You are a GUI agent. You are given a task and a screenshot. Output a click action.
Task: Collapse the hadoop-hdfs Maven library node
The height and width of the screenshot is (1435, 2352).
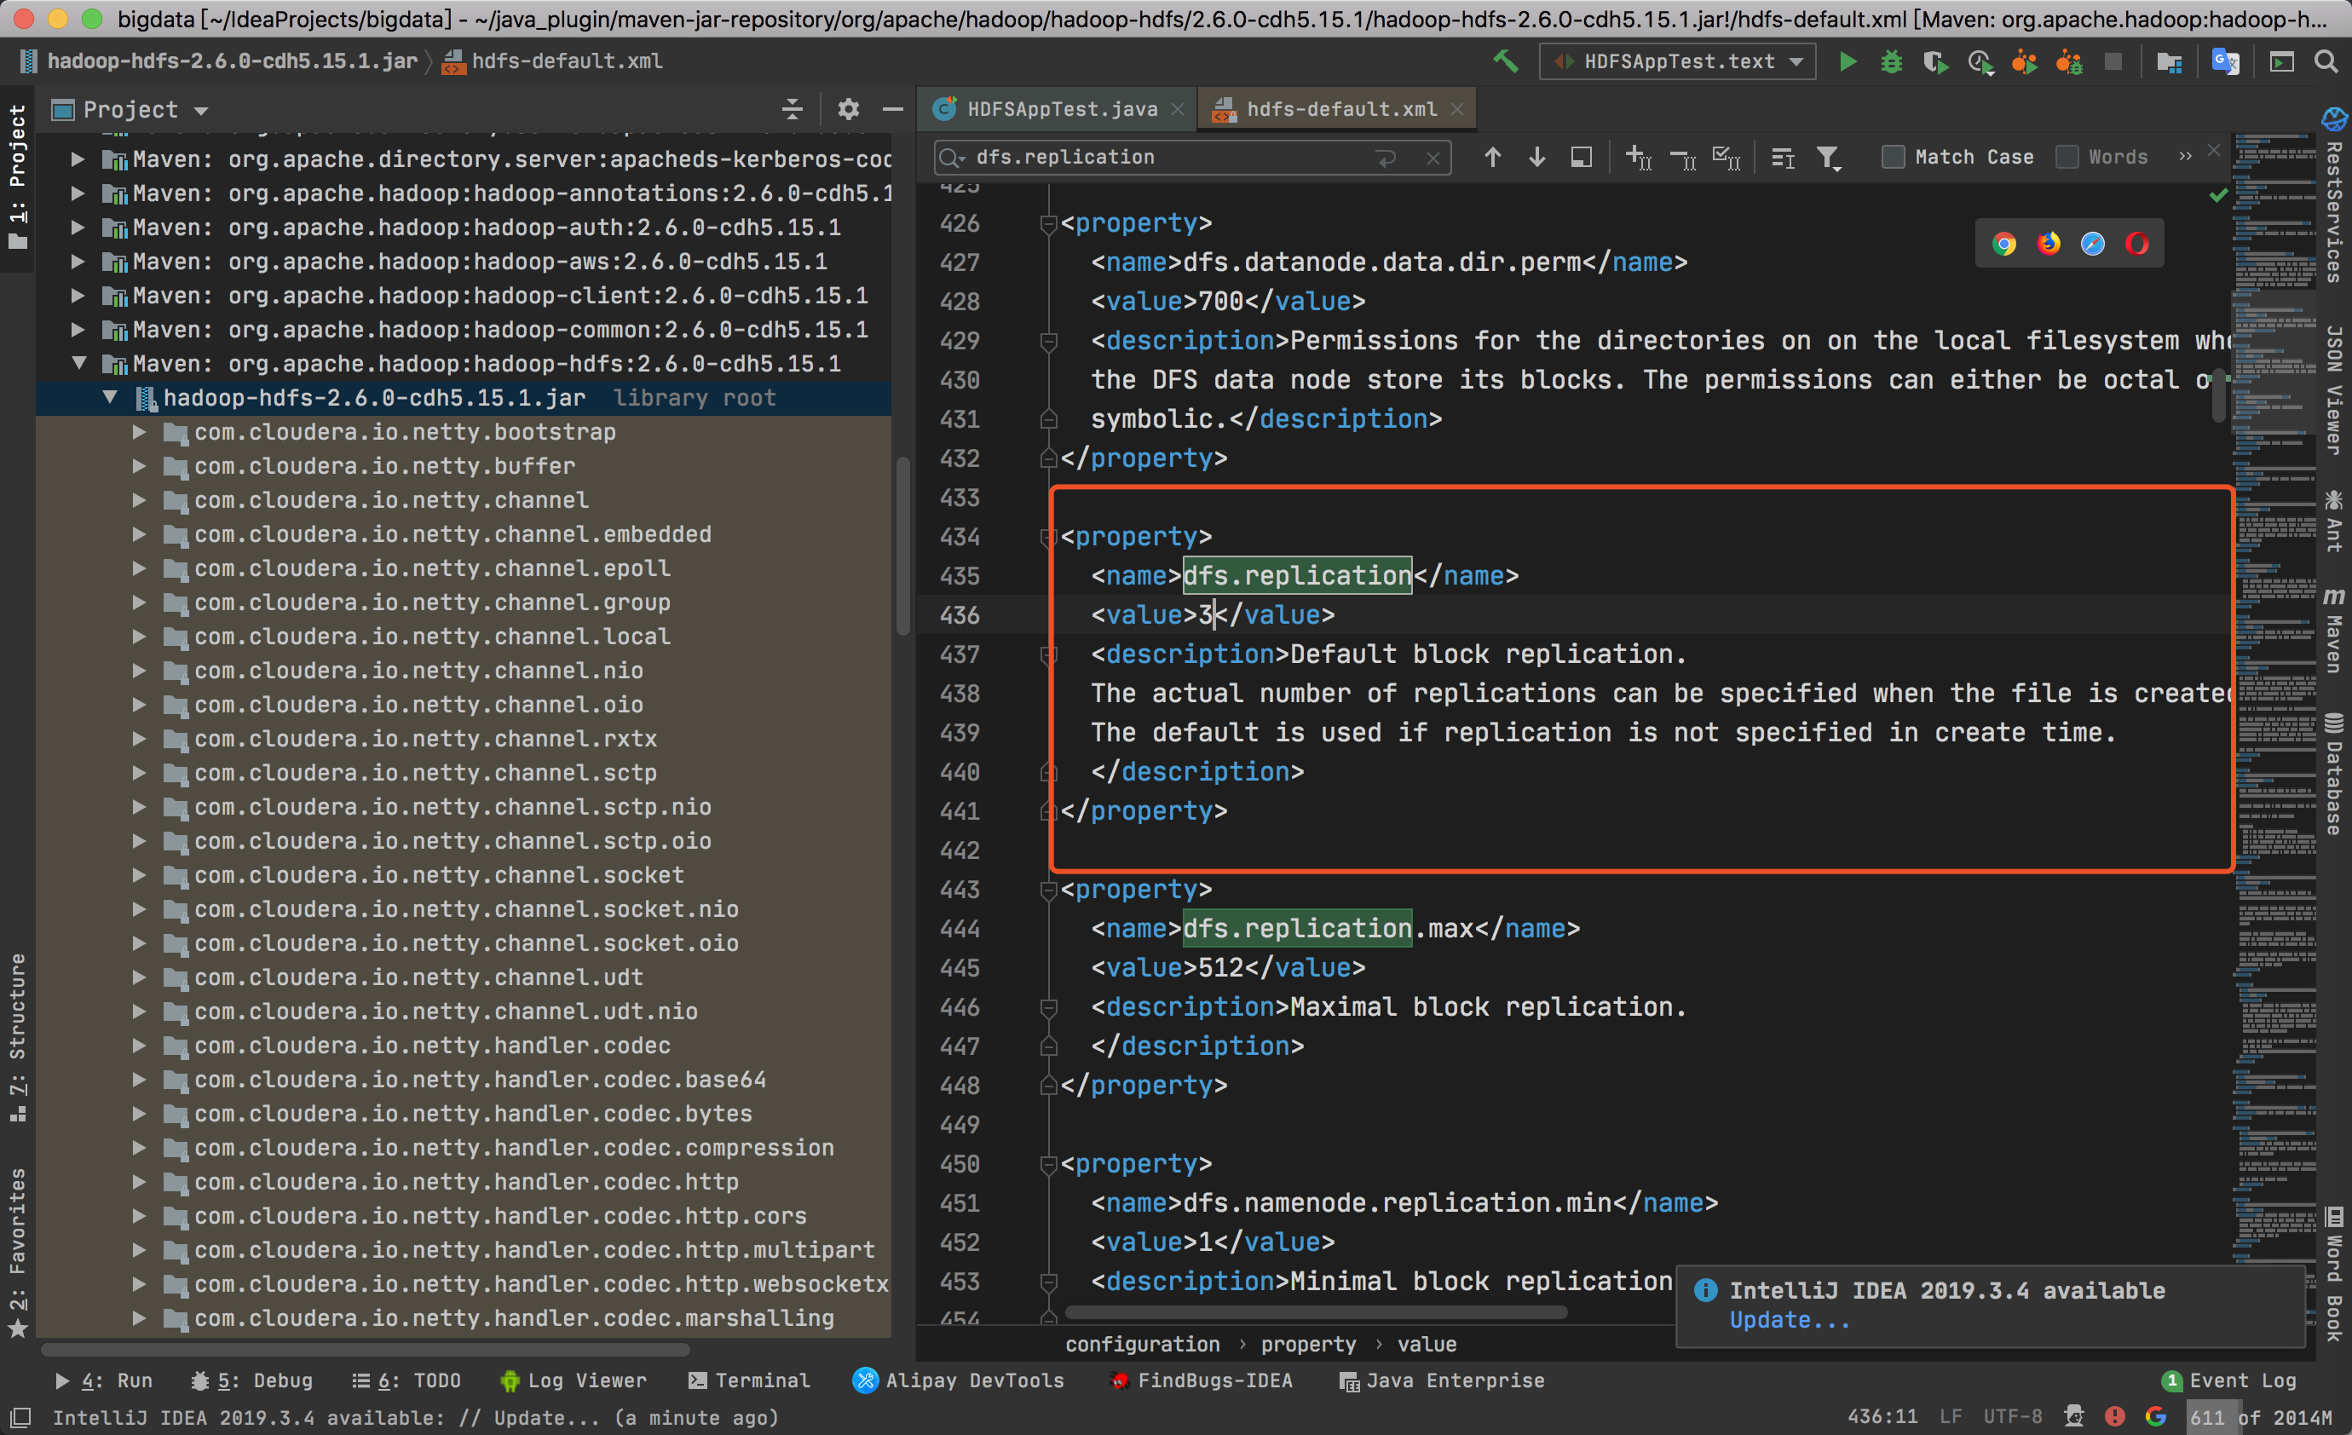79,364
